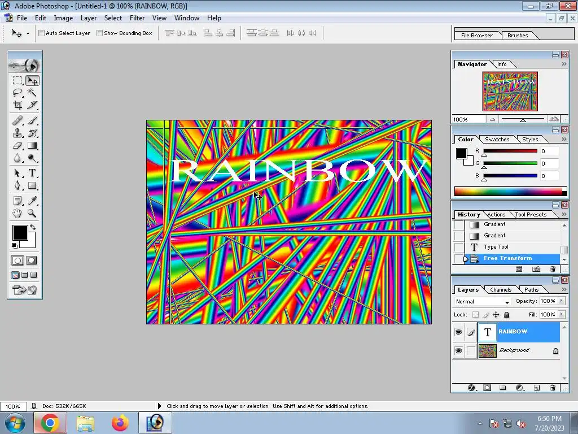
Task: Select the Rectangle shape tool
Action: tap(32, 185)
